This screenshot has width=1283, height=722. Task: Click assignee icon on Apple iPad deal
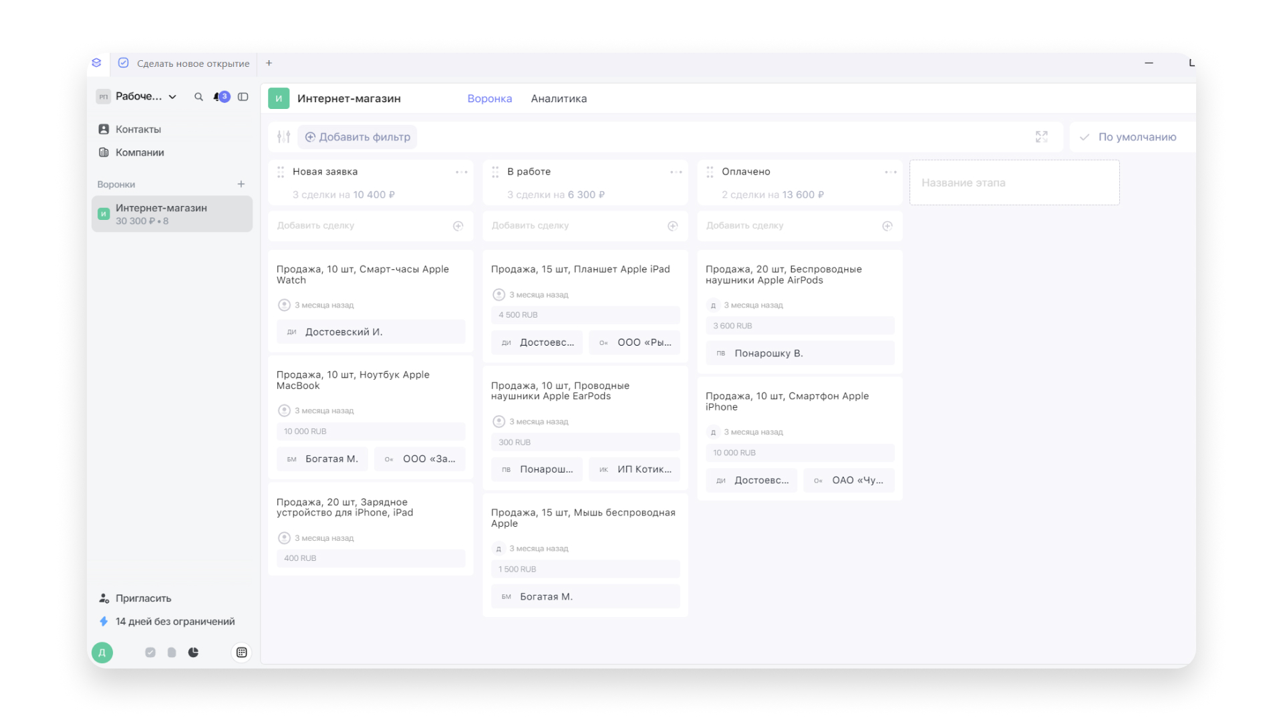pyautogui.click(x=498, y=295)
